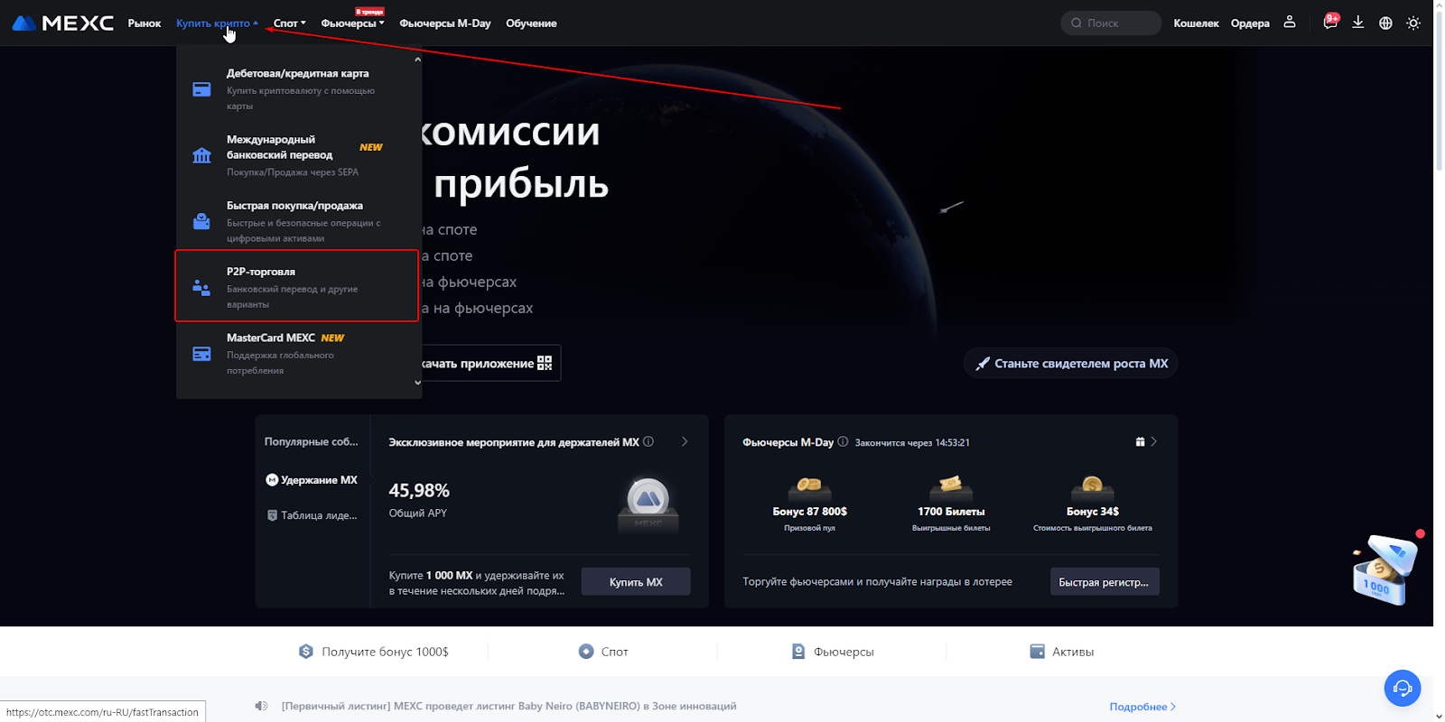Click the Бонус 34$ coin icon

1092,488
